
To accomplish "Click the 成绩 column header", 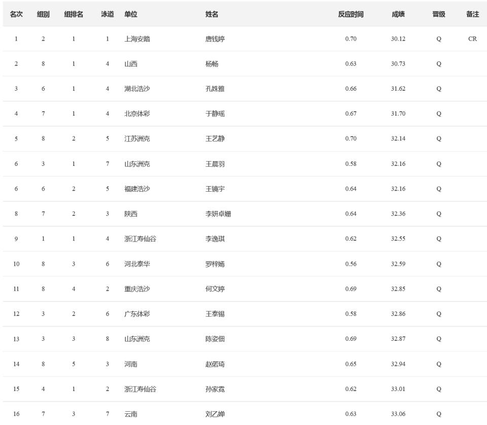I will [398, 14].
